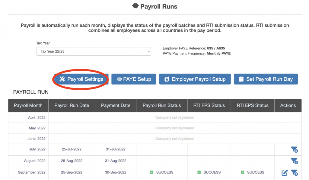The width and height of the screenshot is (309, 180).
Task: Click the RTI FPS Status SUCCESS checkmark
Action: click(x=199, y=172)
